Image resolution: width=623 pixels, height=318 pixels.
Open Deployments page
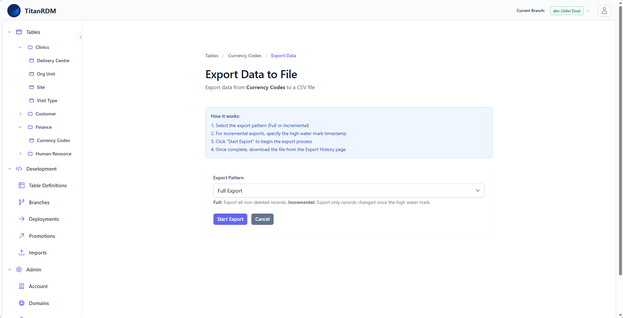click(44, 219)
